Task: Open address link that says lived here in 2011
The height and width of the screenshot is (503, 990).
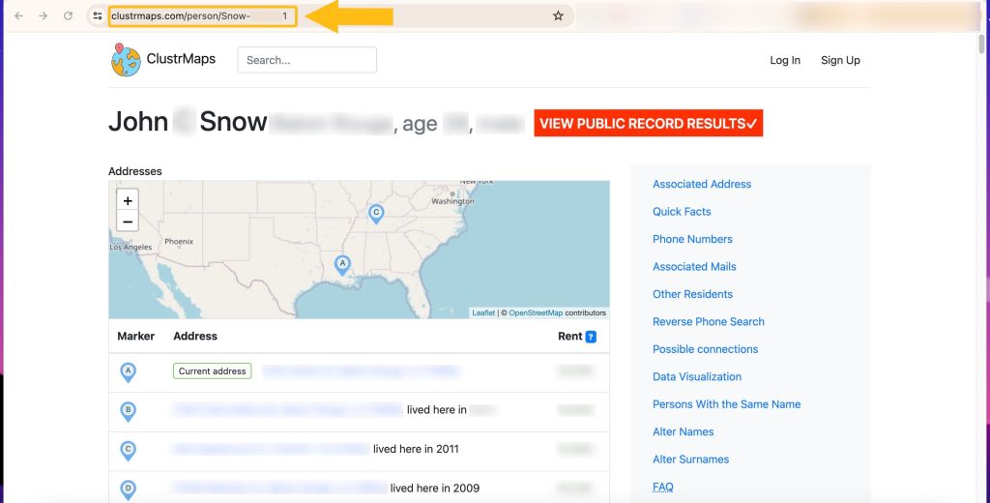Action: click(271, 449)
